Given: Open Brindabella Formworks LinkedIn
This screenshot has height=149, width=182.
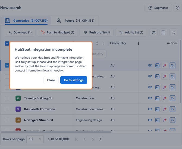Looking at the screenshot, I should (x=157, y=109).
